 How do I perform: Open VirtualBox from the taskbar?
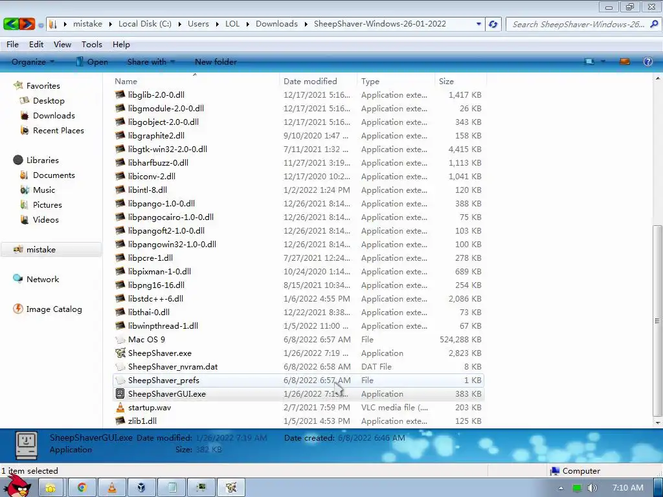coord(142,488)
